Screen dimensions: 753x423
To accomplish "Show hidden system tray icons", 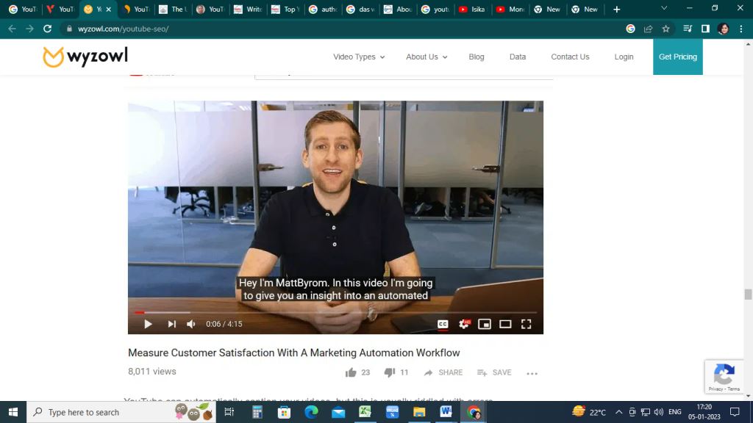I will coord(618,412).
